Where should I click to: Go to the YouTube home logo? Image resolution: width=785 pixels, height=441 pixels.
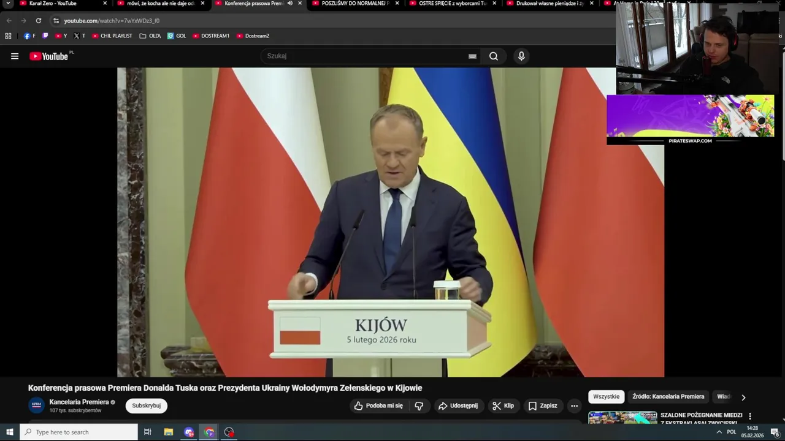[x=49, y=56]
